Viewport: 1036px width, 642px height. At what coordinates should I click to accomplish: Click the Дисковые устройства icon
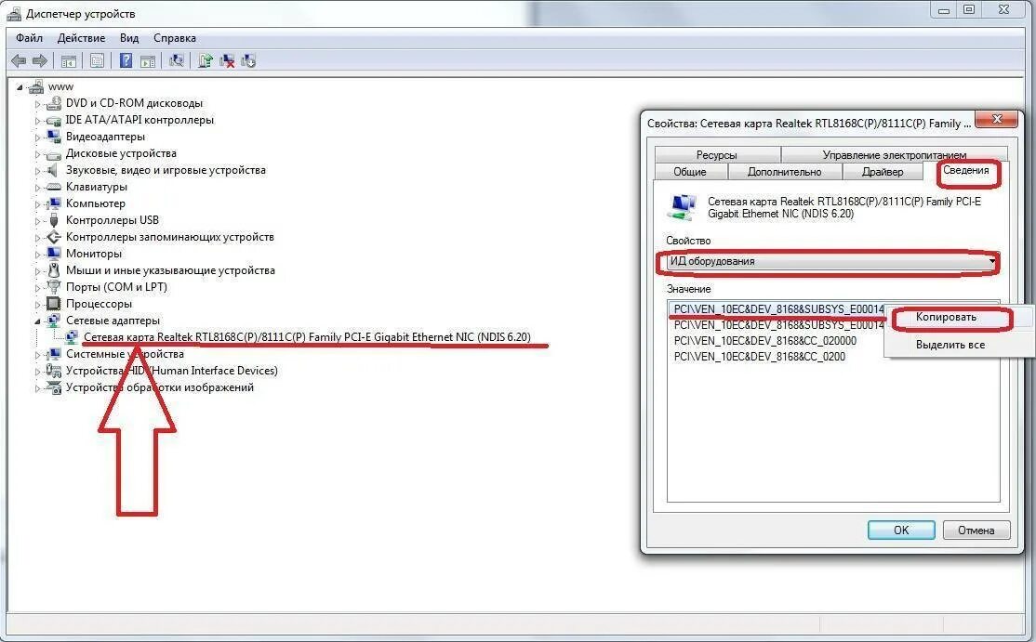(54, 153)
